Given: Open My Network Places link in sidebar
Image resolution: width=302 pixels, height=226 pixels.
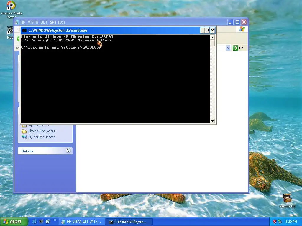Looking at the screenshot, I should pos(42,137).
